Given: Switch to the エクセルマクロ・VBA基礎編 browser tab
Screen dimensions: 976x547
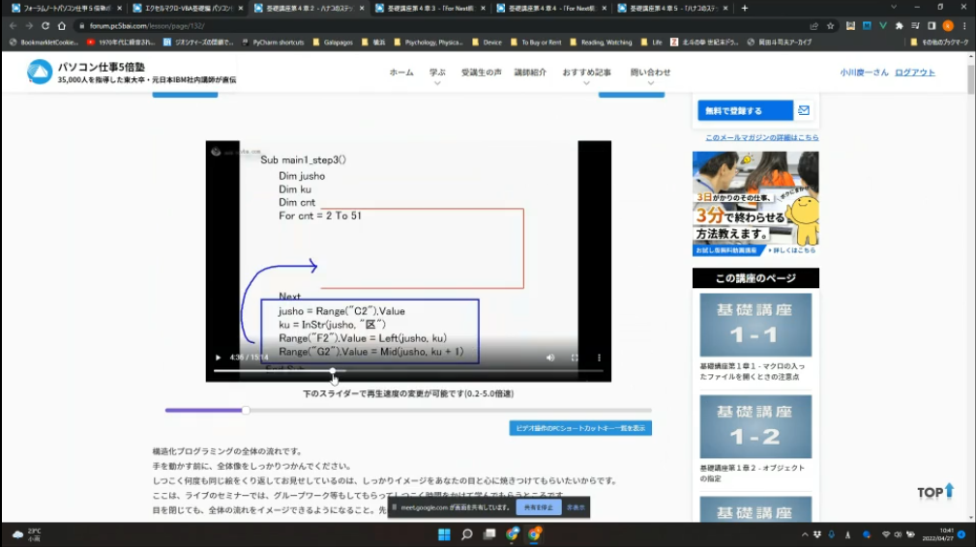Looking at the screenshot, I should coord(184,8).
